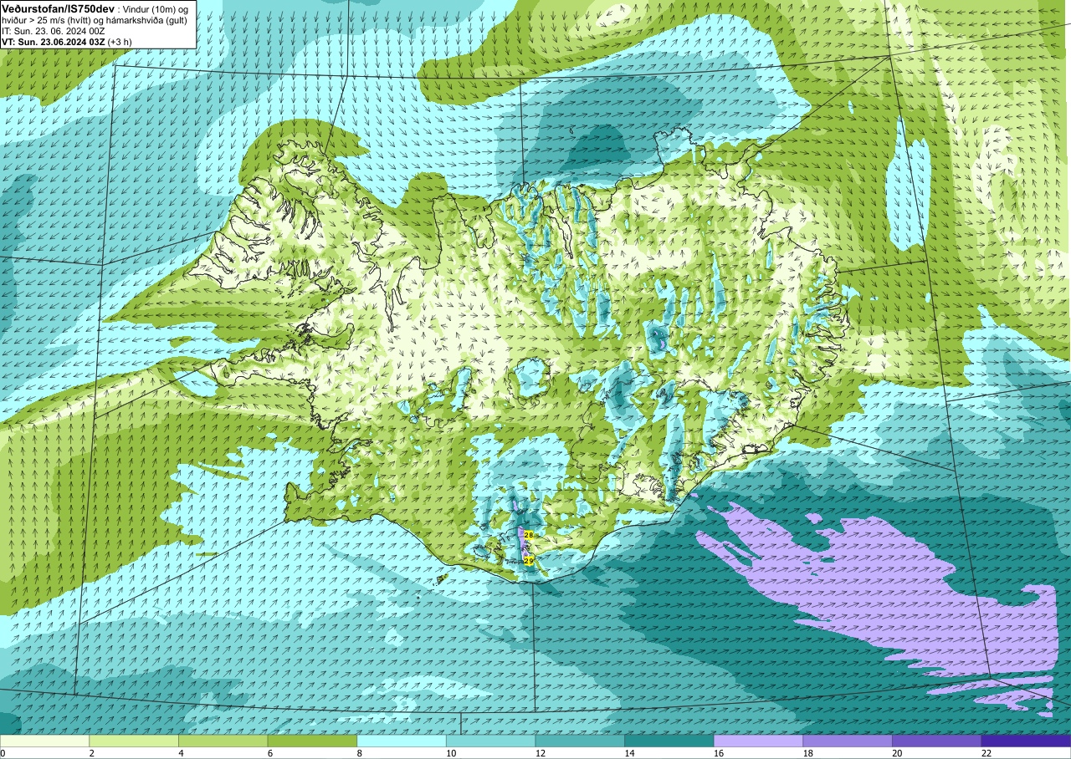1071x759 pixels.
Task: Click the violet 20–22 m/s legend swatch
Action: coord(937,741)
